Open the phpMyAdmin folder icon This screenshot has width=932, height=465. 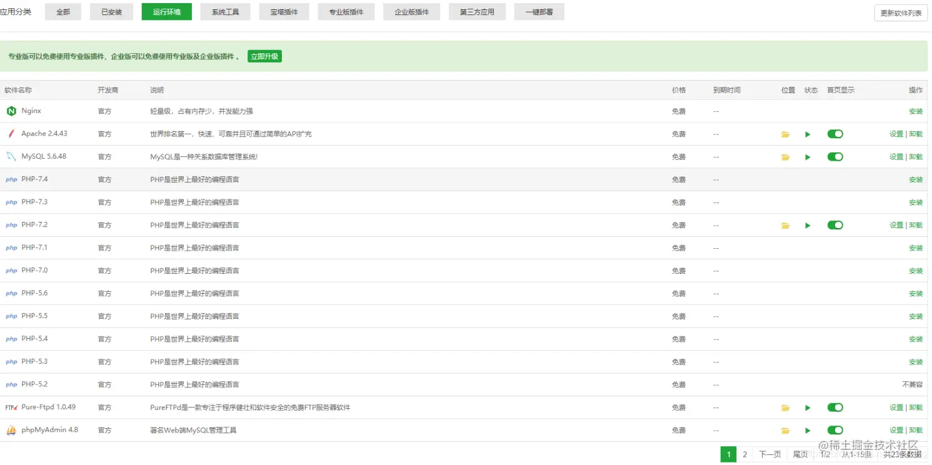click(785, 431)
